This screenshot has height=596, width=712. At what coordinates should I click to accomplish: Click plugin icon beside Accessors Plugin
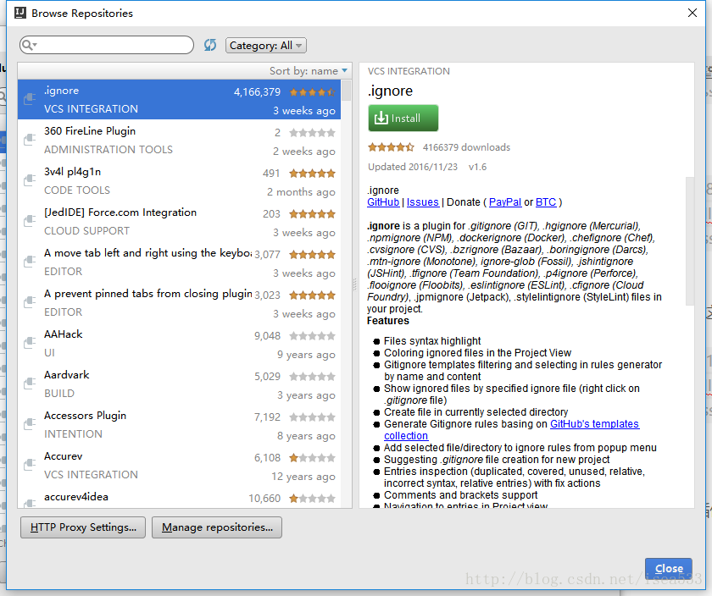[x=30, y=423]
